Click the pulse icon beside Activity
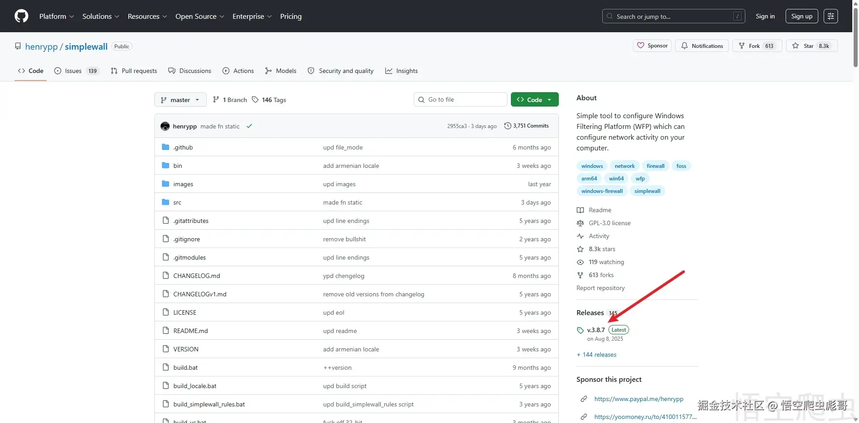Screen dimensions: 859x423 (x=580, y=236)
